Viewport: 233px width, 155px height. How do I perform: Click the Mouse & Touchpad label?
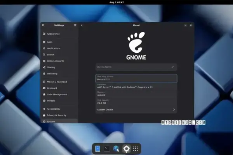[57, 82]
